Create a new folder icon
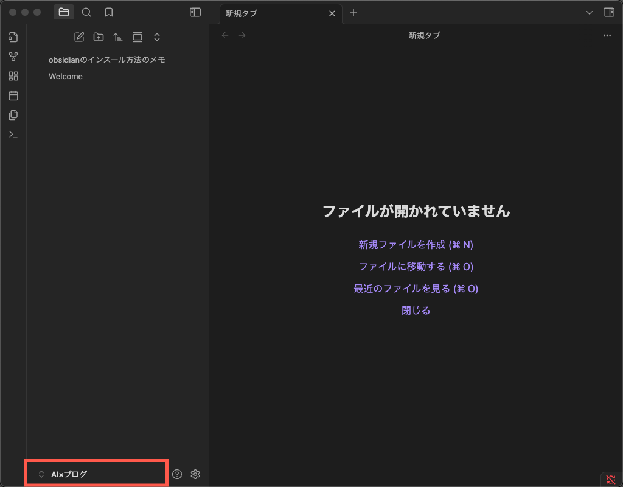 point(99,37)
